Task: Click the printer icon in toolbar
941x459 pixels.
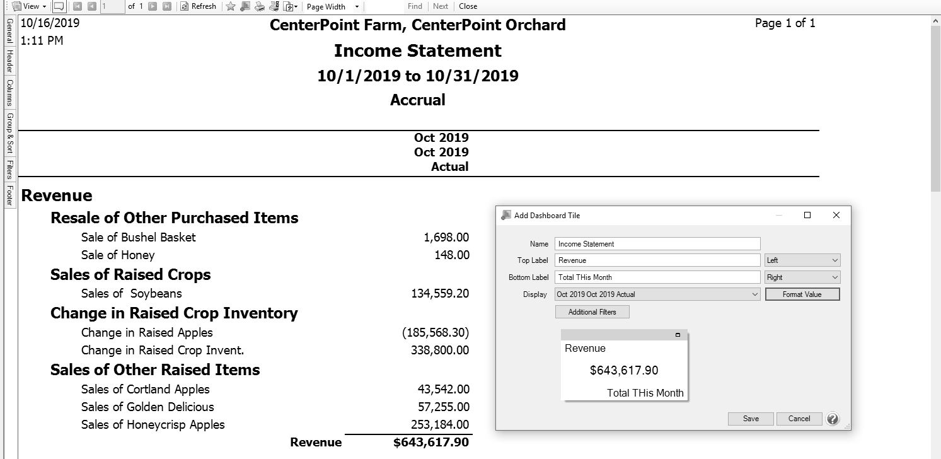Action: (259, 6)
